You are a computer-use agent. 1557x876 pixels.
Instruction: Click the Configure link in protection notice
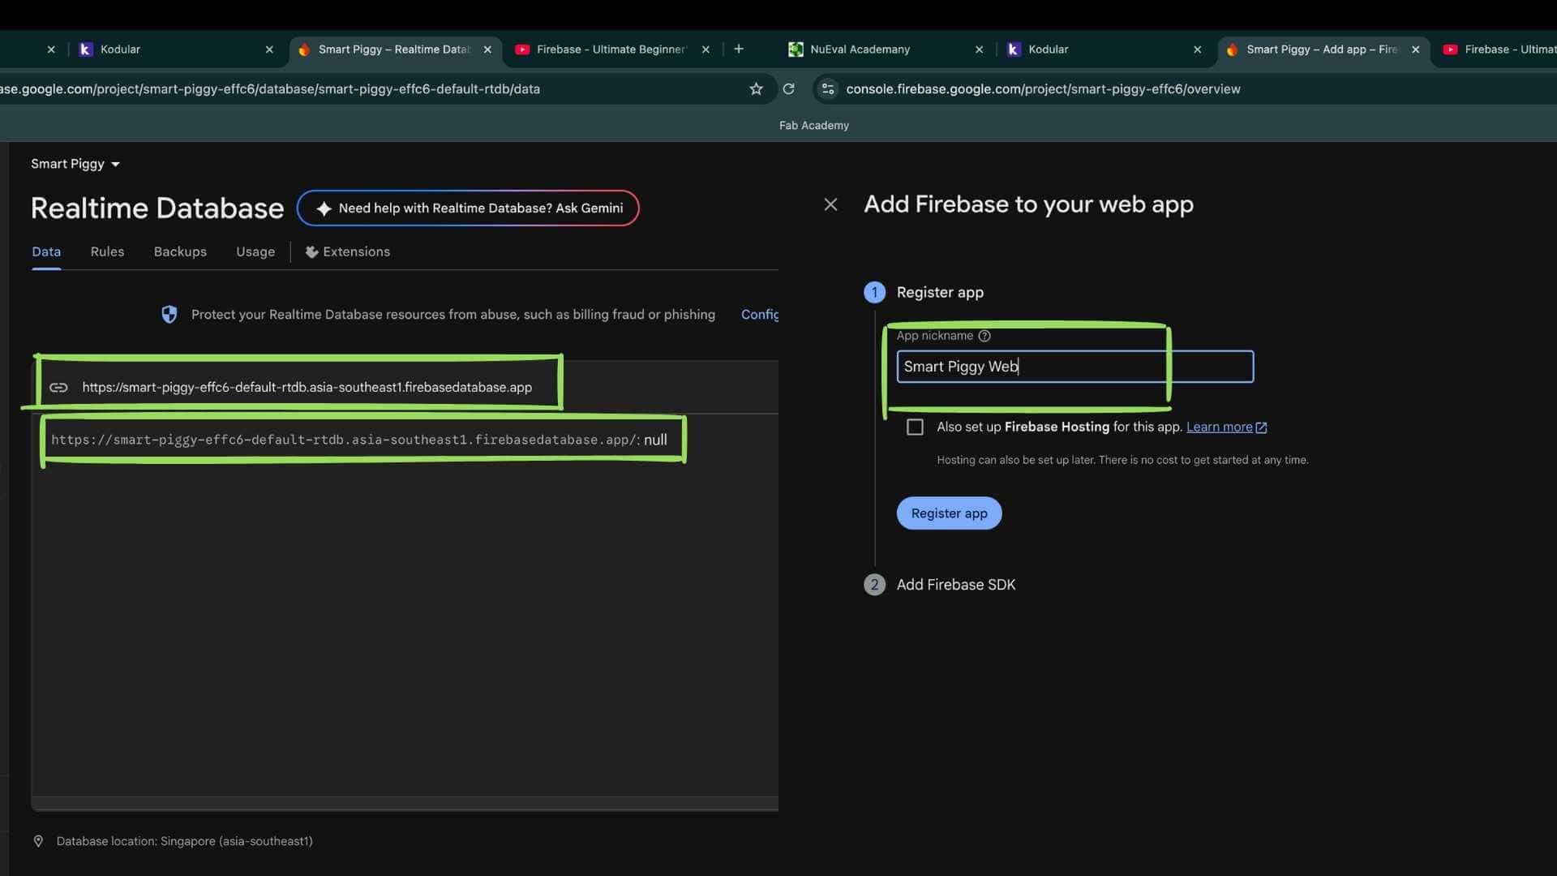[x=760, y=315]
